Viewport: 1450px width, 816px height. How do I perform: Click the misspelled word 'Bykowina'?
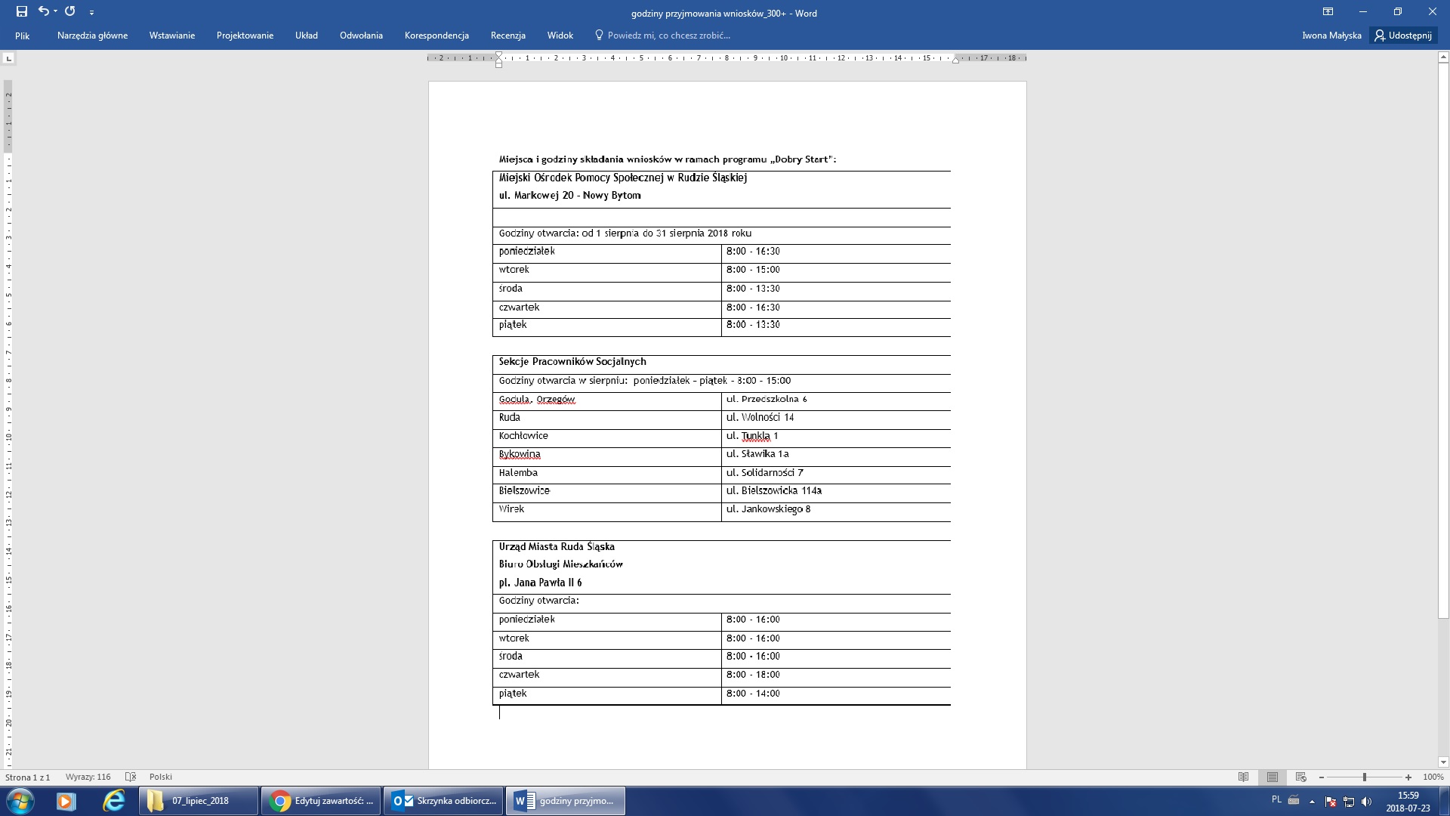[x=520, y=454]
